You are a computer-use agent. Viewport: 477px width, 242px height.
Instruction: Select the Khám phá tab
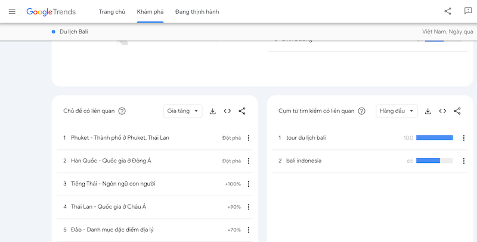pyautogui.click(x=150, y=12)
